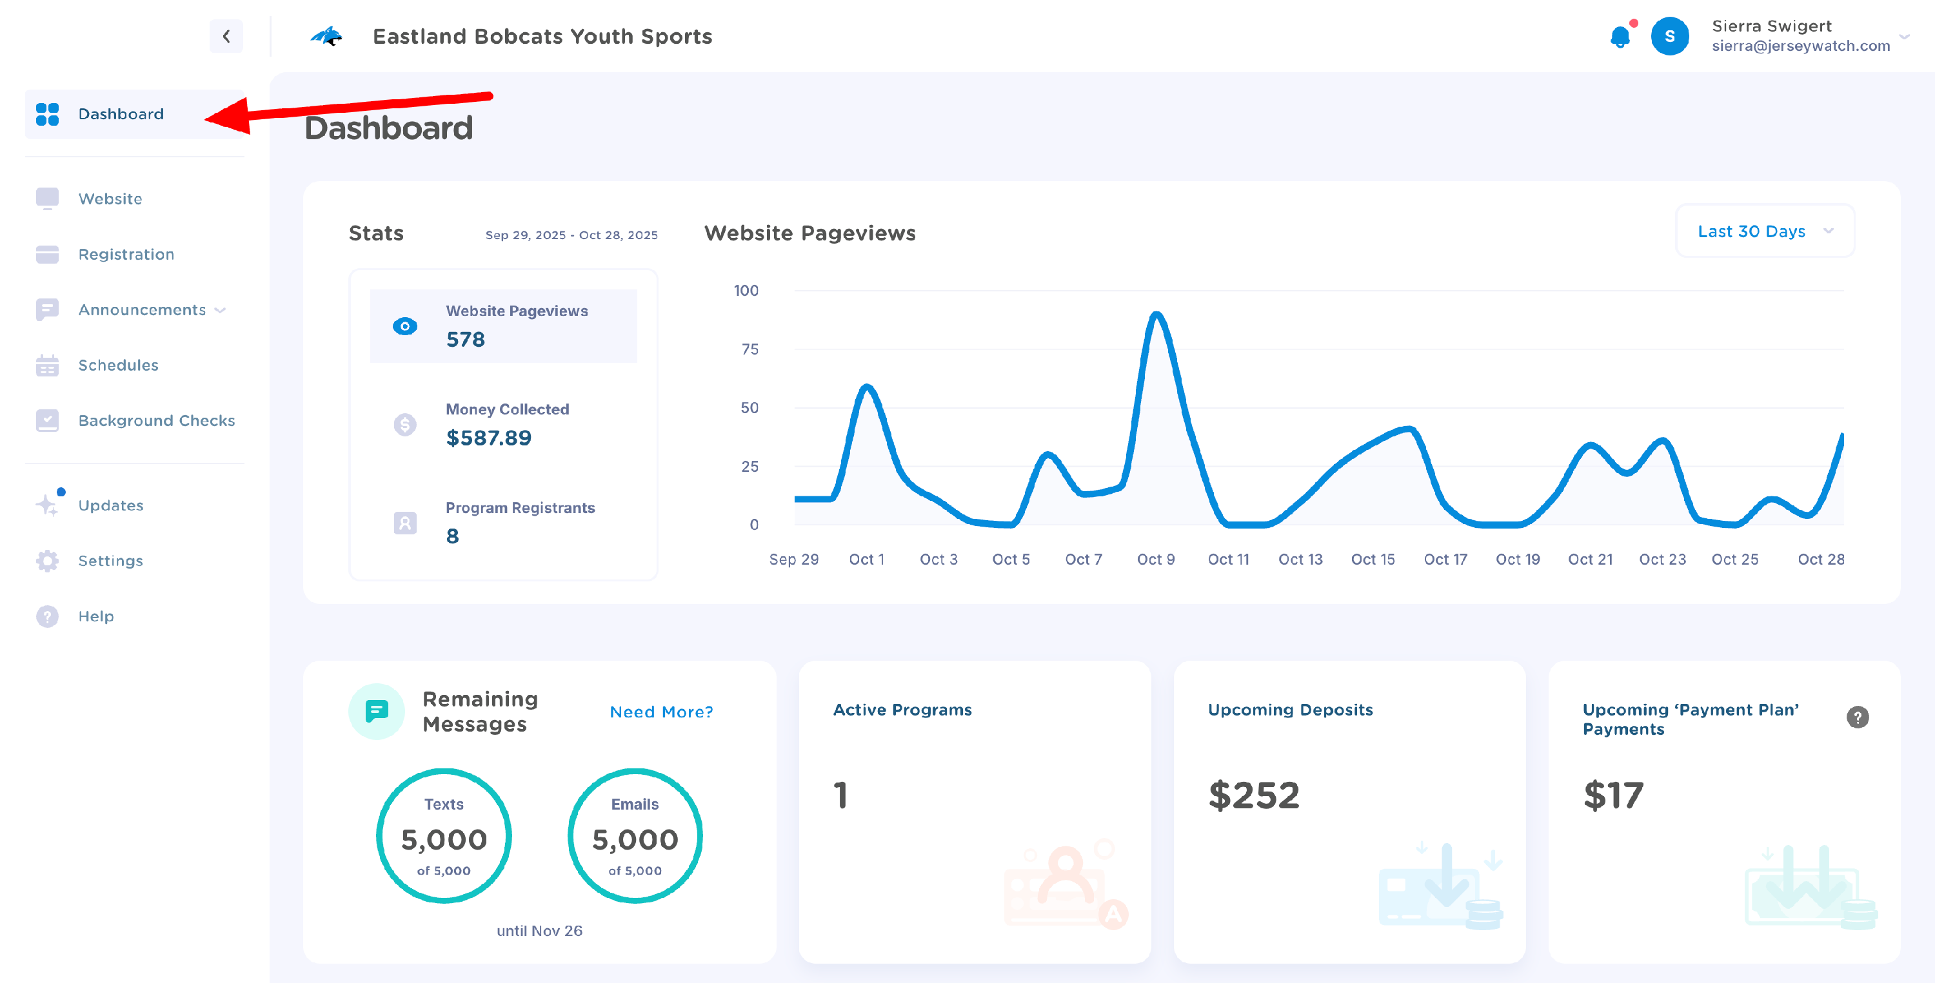Open the Last 30 Days dropdown
Viewport: 1935px width, 983px height.
1765,231
